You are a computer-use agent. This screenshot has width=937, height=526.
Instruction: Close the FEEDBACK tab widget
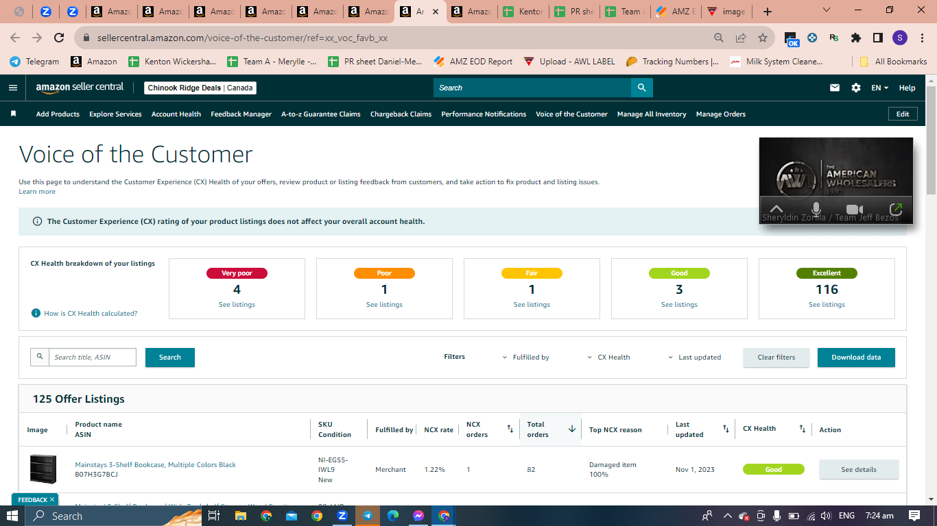tap(51, 500)
